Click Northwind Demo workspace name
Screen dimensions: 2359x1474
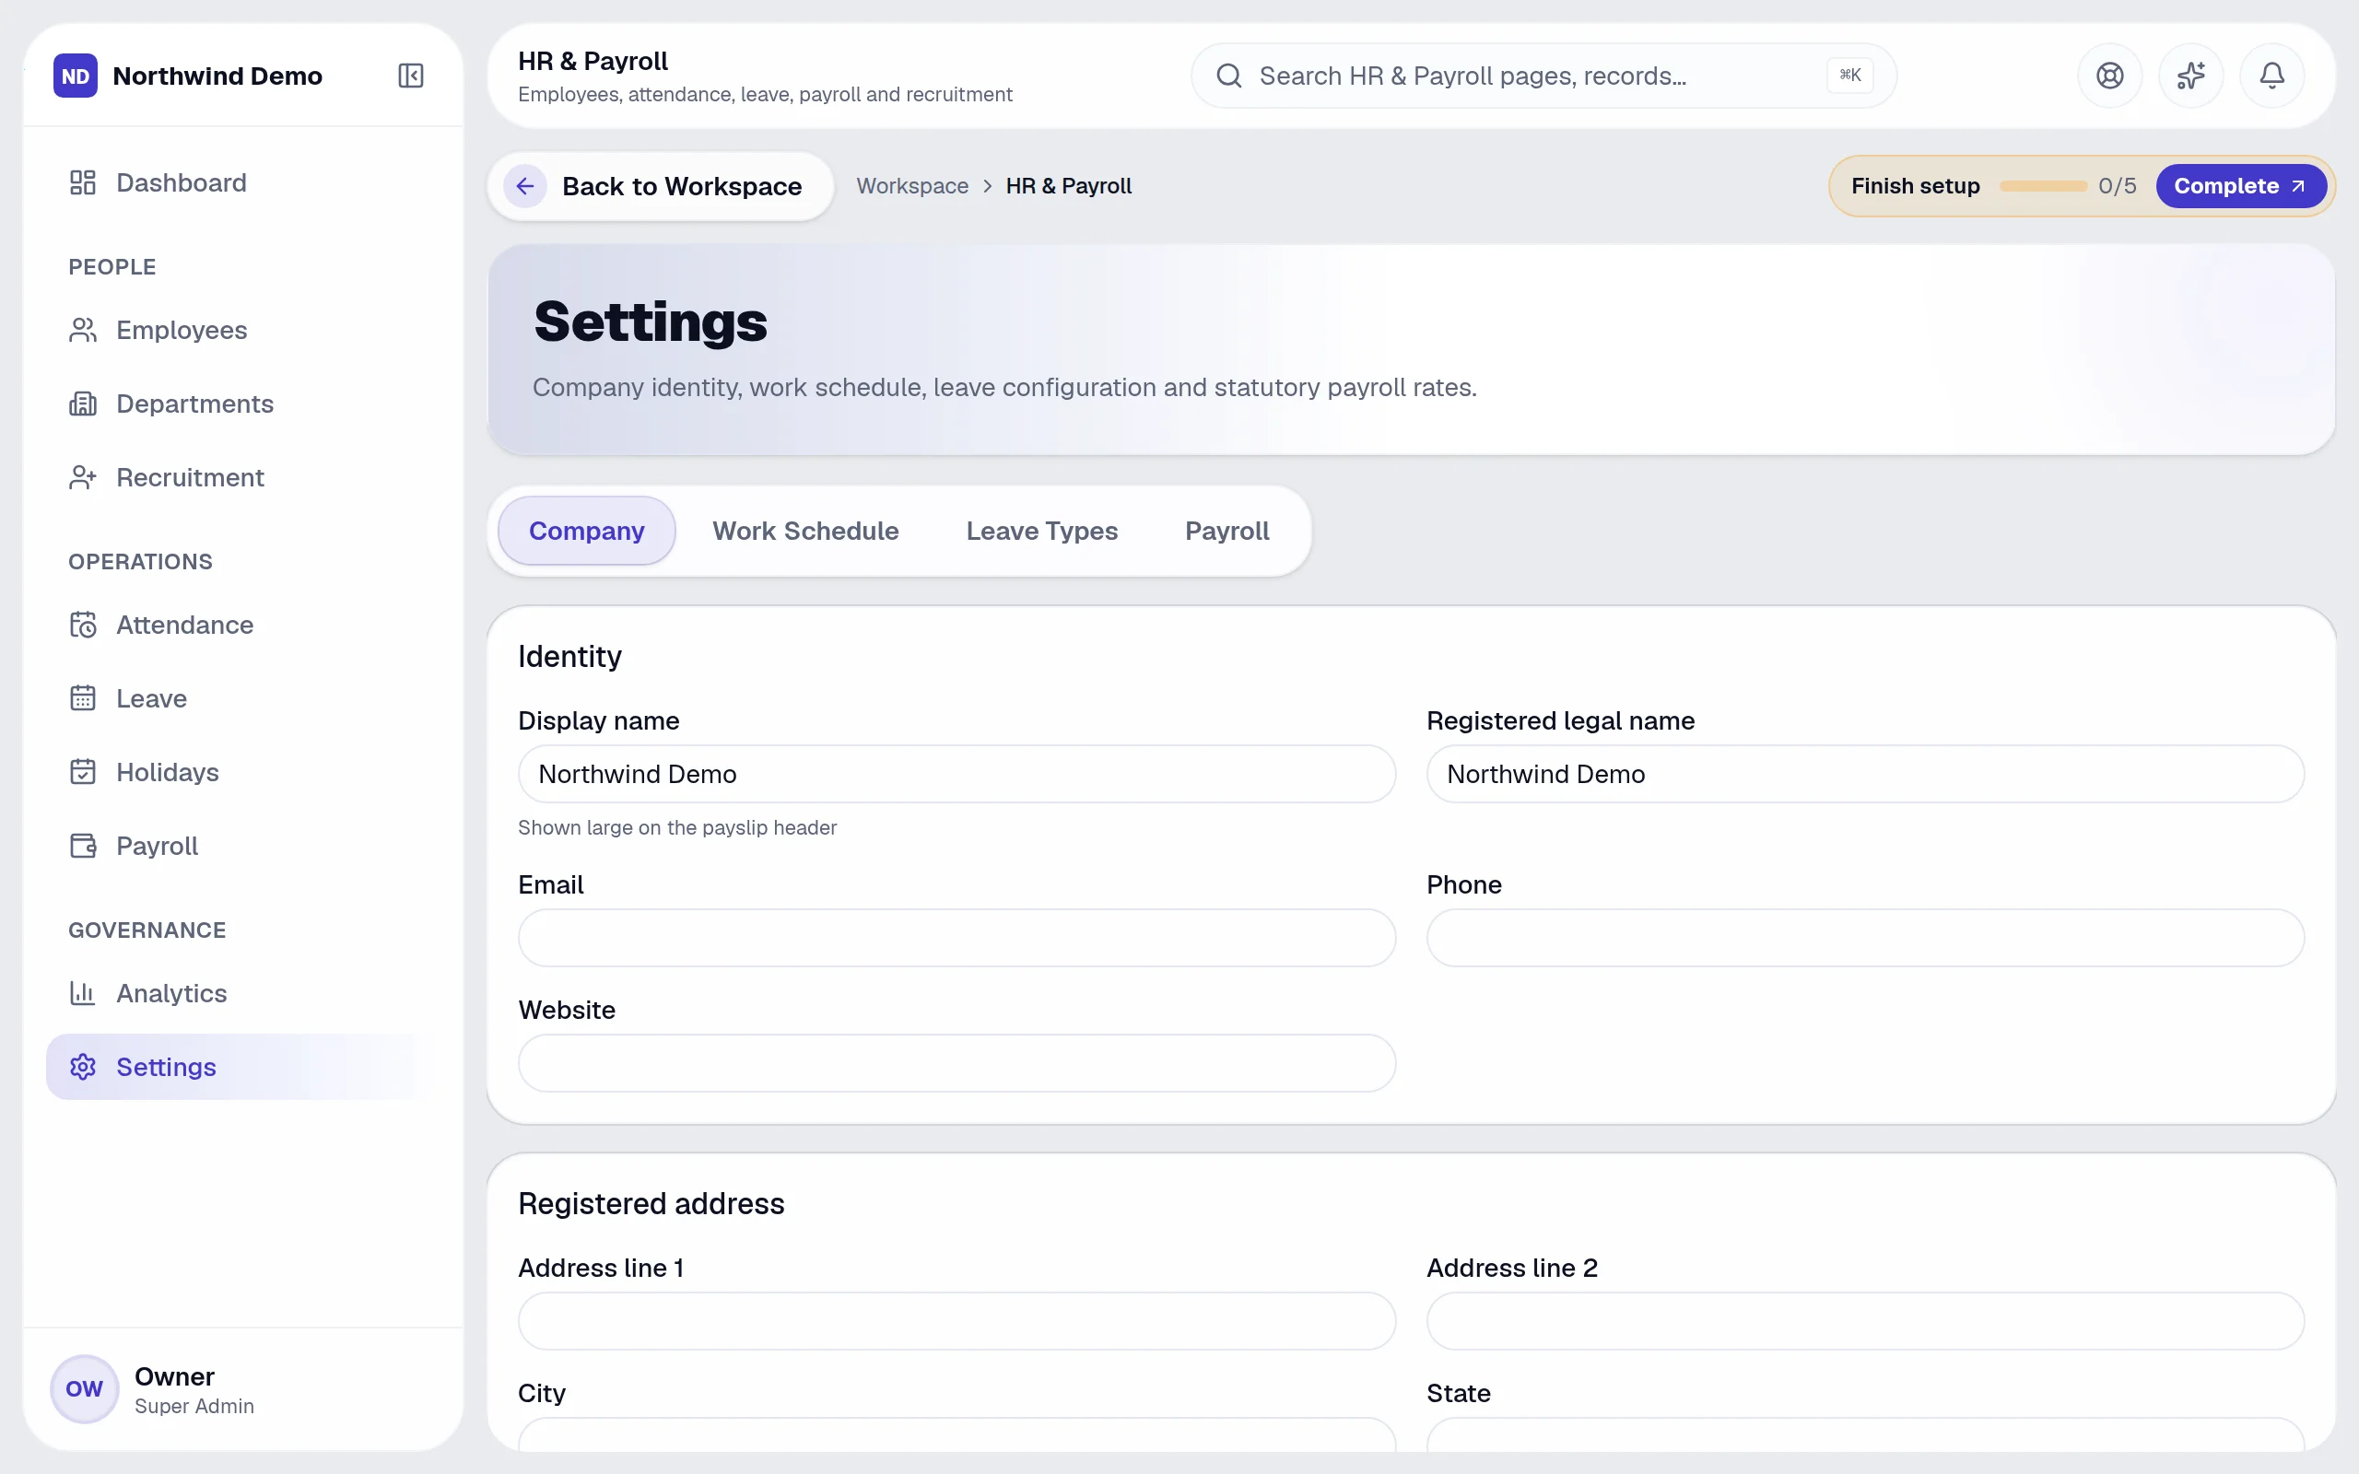(217, 75)
